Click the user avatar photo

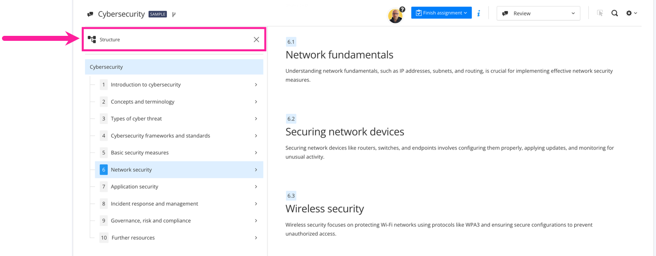click(x=395, y=15)
